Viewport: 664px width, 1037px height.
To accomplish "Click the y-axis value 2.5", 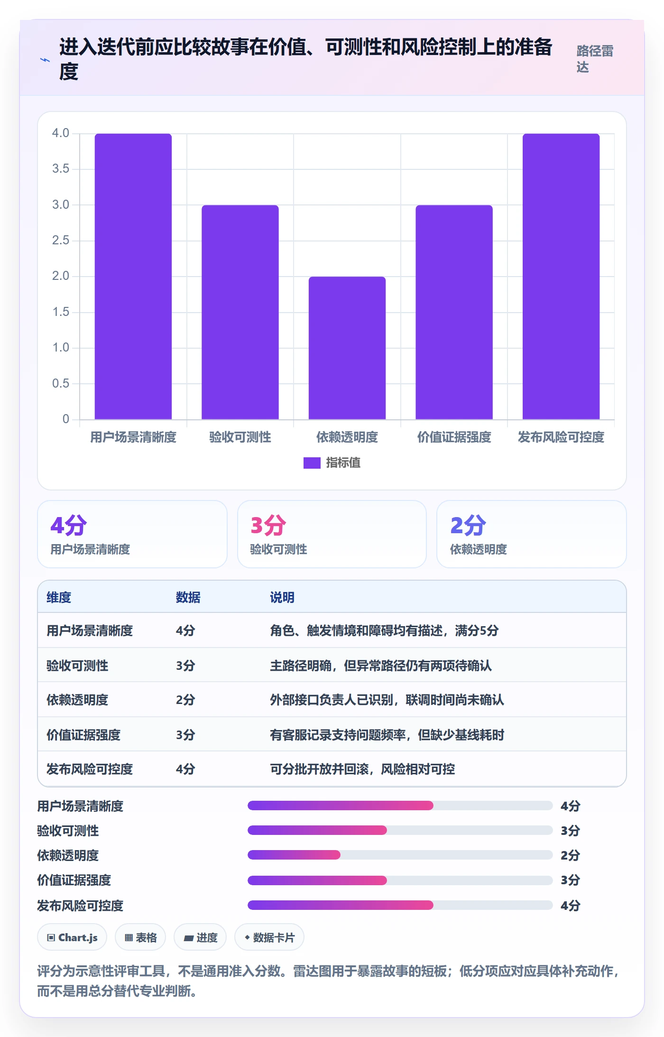I will click(x=61, y=241).
